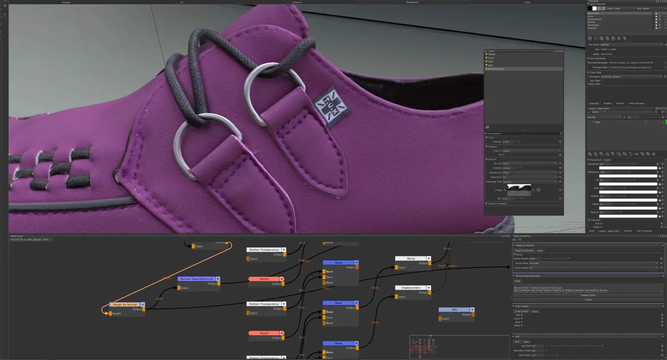This screenshot has height=360, width=667.
Task: Toggle the Red channel checkbox in Grade
Action: pyautogui.click(x=601, y=224)
